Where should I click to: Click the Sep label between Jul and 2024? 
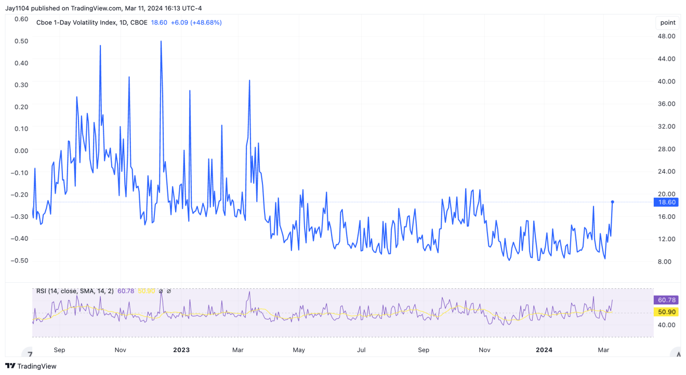click(424, 350)
